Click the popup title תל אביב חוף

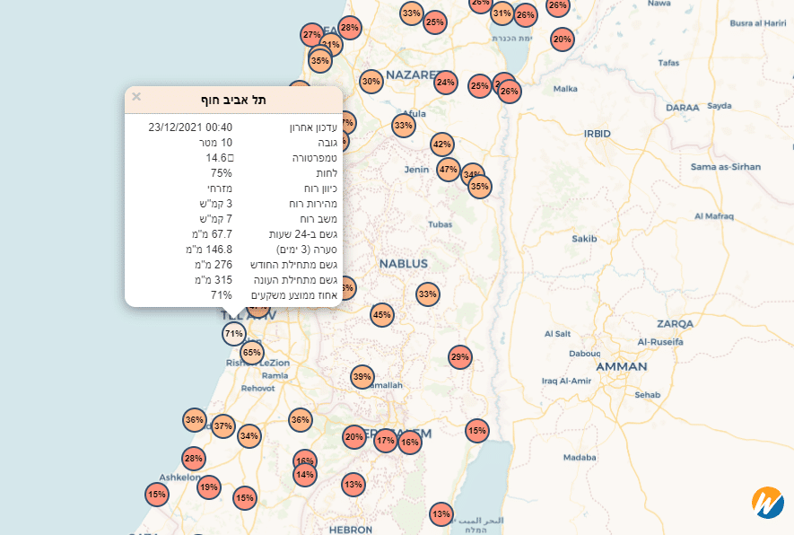(233, 100)
